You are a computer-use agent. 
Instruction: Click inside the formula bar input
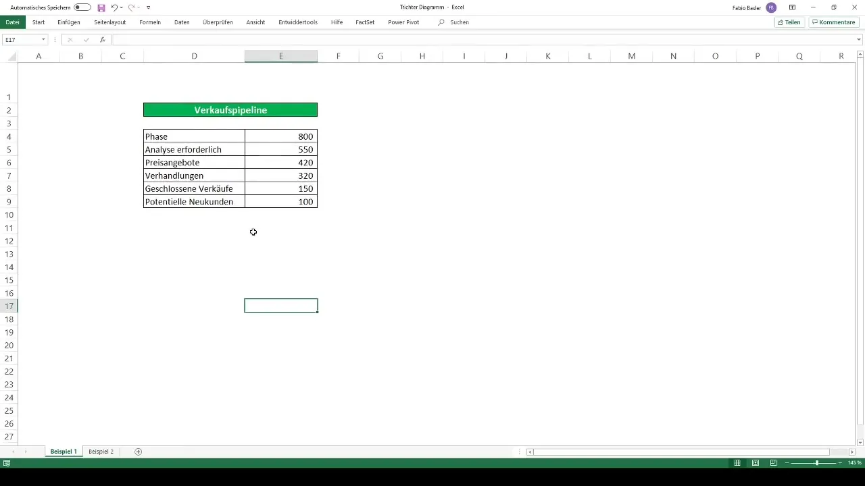coord(483,40)
